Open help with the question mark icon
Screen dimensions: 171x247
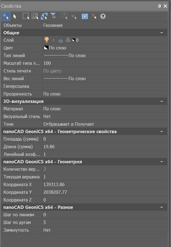click(x=103, y=16)
